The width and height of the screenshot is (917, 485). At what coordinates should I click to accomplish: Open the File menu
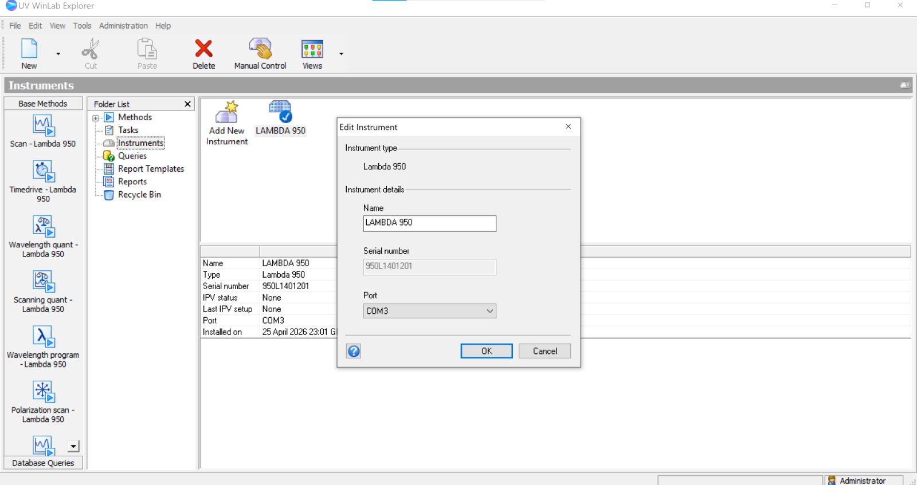[x=15, y=26]
